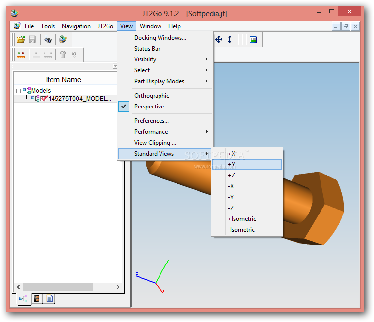
Task: Click the Item Name column header
Action: (x=64, y=79)
